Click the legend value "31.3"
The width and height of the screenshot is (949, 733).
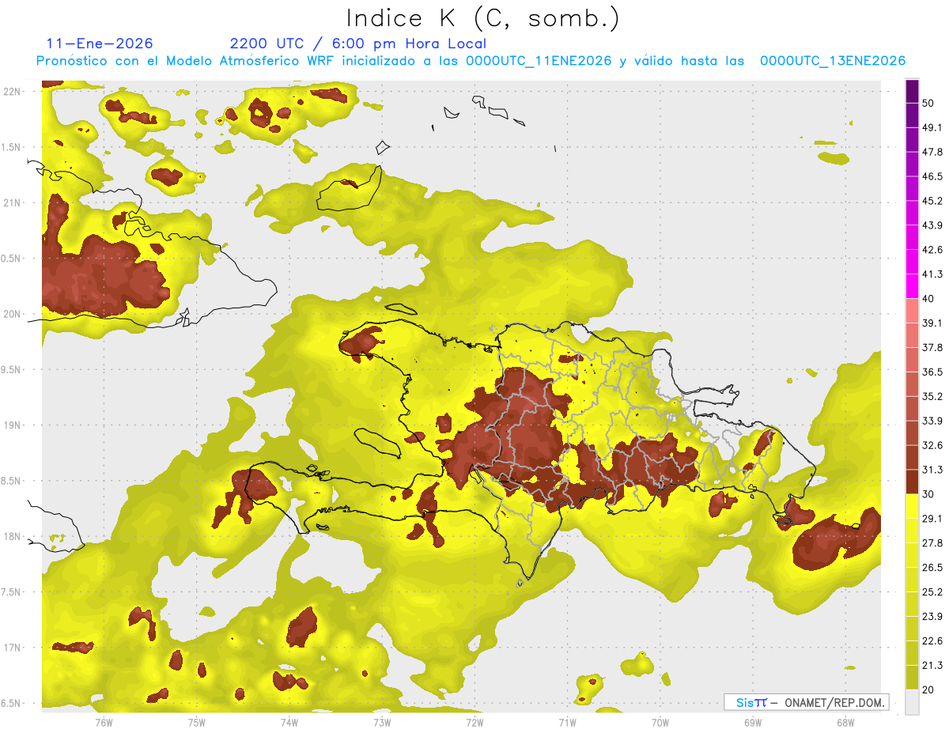(x=932, y=470)
